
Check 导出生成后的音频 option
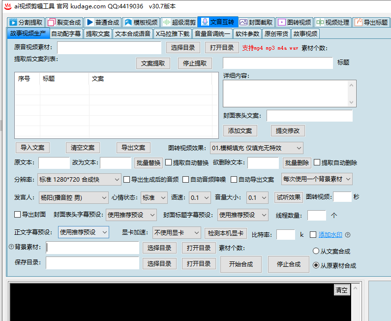tap(127, 180)
